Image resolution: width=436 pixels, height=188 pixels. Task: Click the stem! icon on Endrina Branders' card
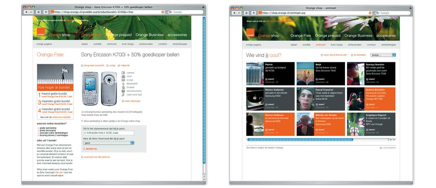(x=367, y=105)
